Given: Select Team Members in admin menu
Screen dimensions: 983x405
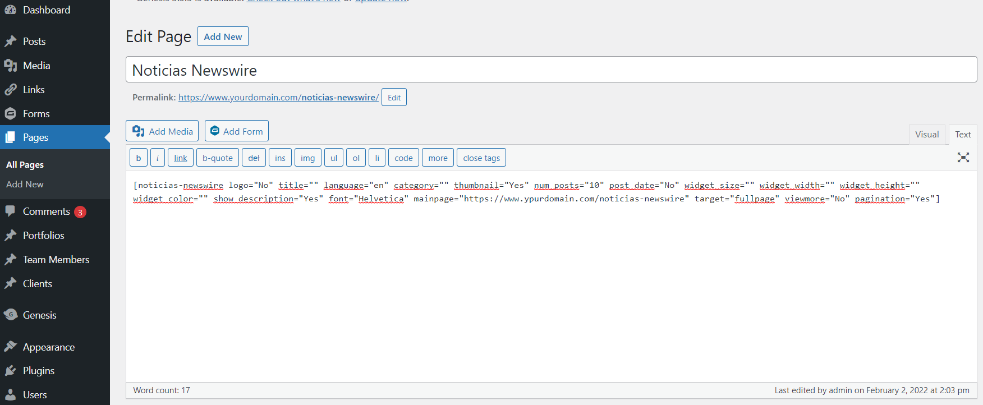Looking at the screenshot, I should (55, 260).
